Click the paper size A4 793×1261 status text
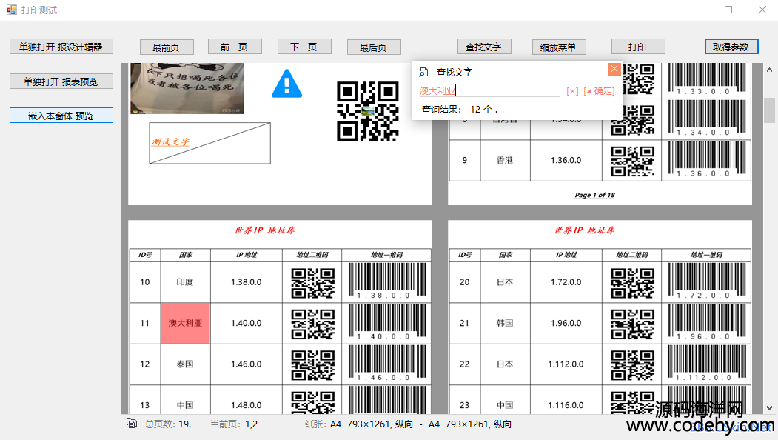 tap(409, 424)
